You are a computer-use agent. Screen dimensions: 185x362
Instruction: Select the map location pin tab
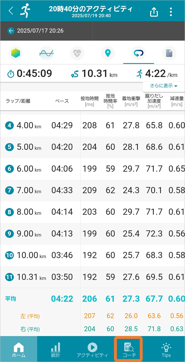click(x=108, y=53)
